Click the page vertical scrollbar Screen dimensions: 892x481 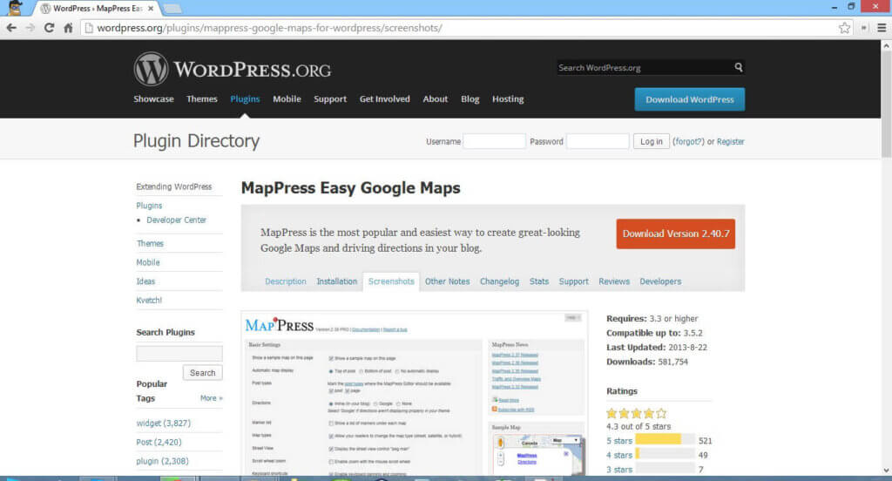pos(886,104)
